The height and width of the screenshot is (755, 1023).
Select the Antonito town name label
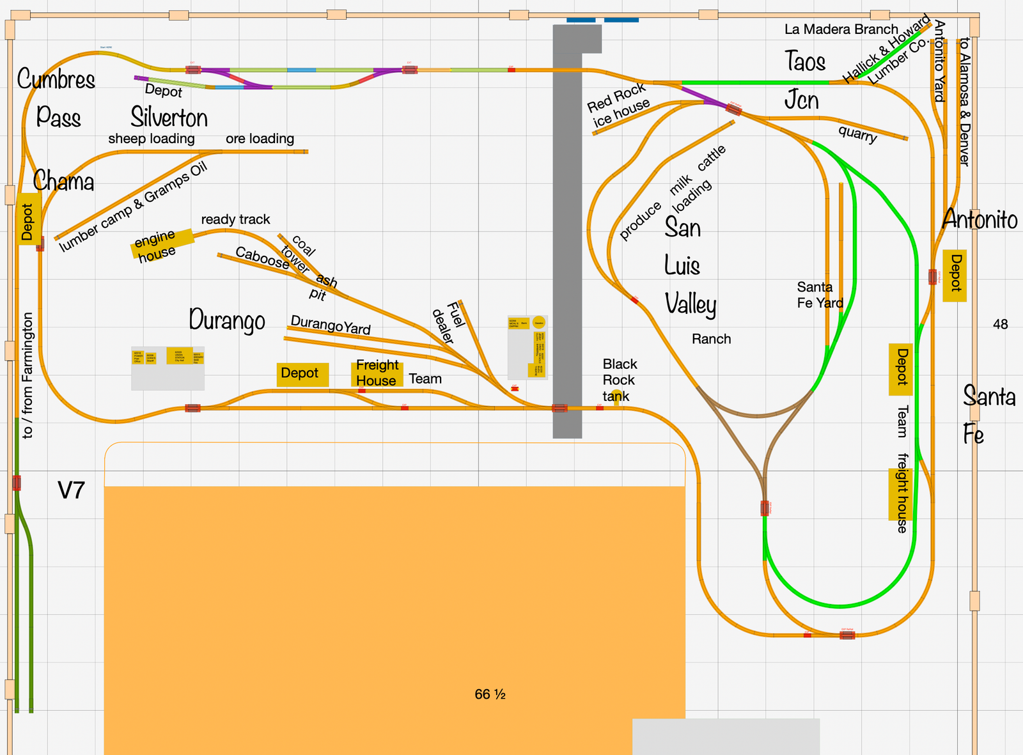coord(980,219)
